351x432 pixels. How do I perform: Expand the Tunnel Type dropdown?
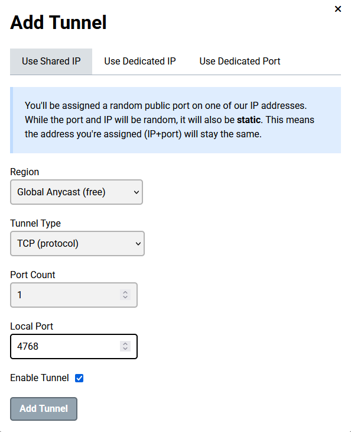click(x=77, y=244)
